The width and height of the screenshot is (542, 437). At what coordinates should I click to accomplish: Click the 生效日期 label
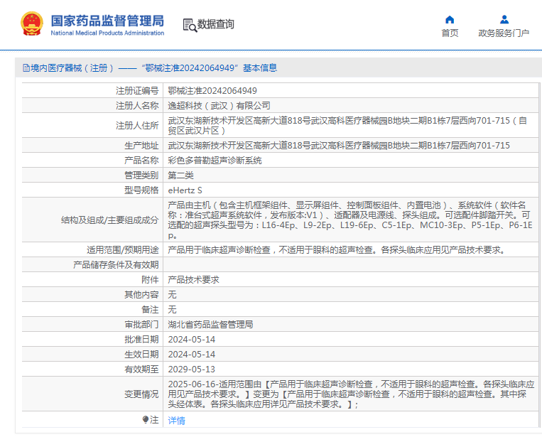pos(141,355)
